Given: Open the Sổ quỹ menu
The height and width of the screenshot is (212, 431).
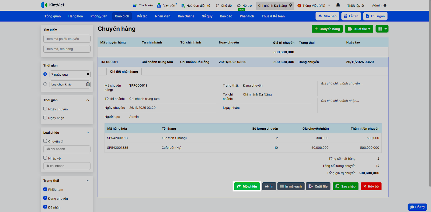Looking at the screenshot, I should click(x=207, y=16).
